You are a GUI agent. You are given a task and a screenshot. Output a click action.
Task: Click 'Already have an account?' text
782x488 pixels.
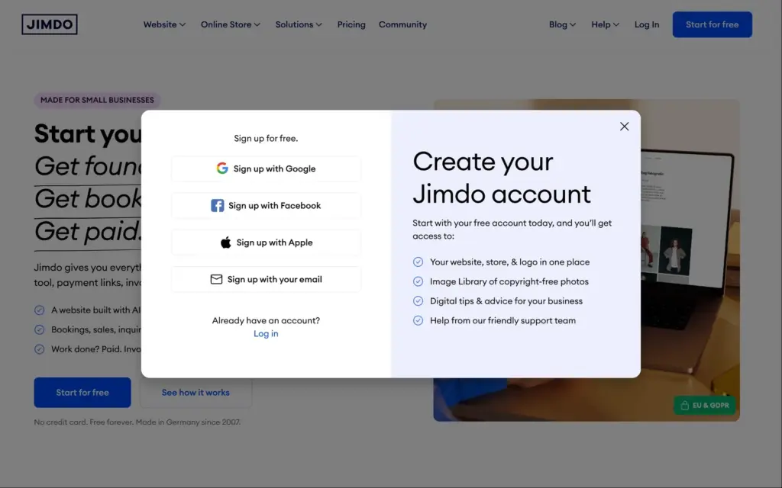[266, 321]
